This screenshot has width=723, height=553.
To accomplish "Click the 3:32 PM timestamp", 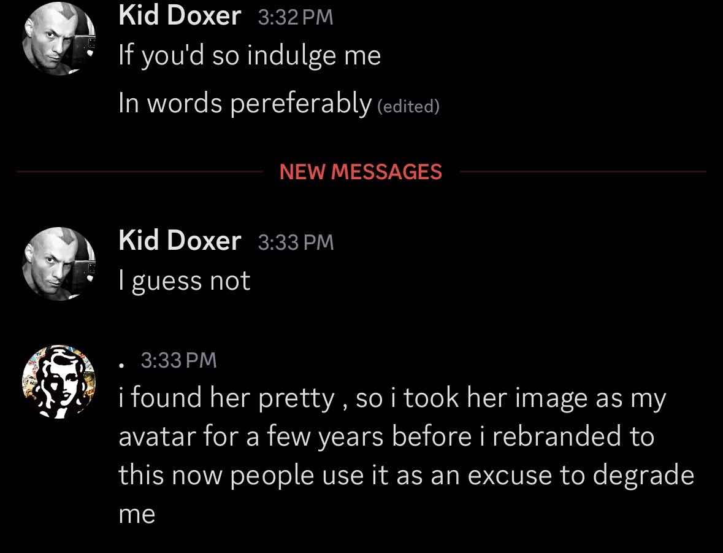I will pyautogui.click(x=296, y=17).
